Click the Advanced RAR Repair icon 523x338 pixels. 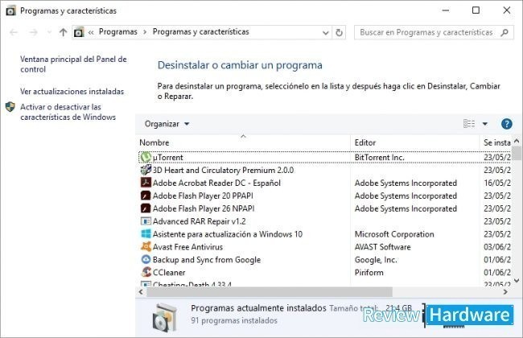(146, 221)
